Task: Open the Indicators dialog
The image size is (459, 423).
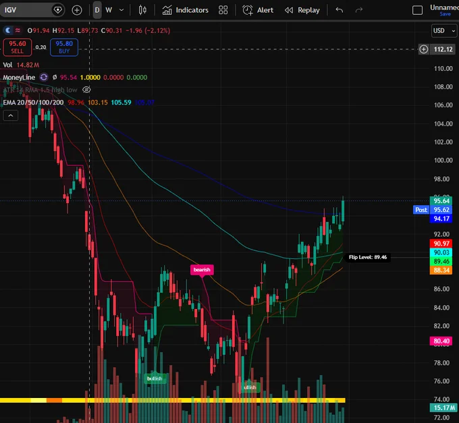Action: coord(186,10)
